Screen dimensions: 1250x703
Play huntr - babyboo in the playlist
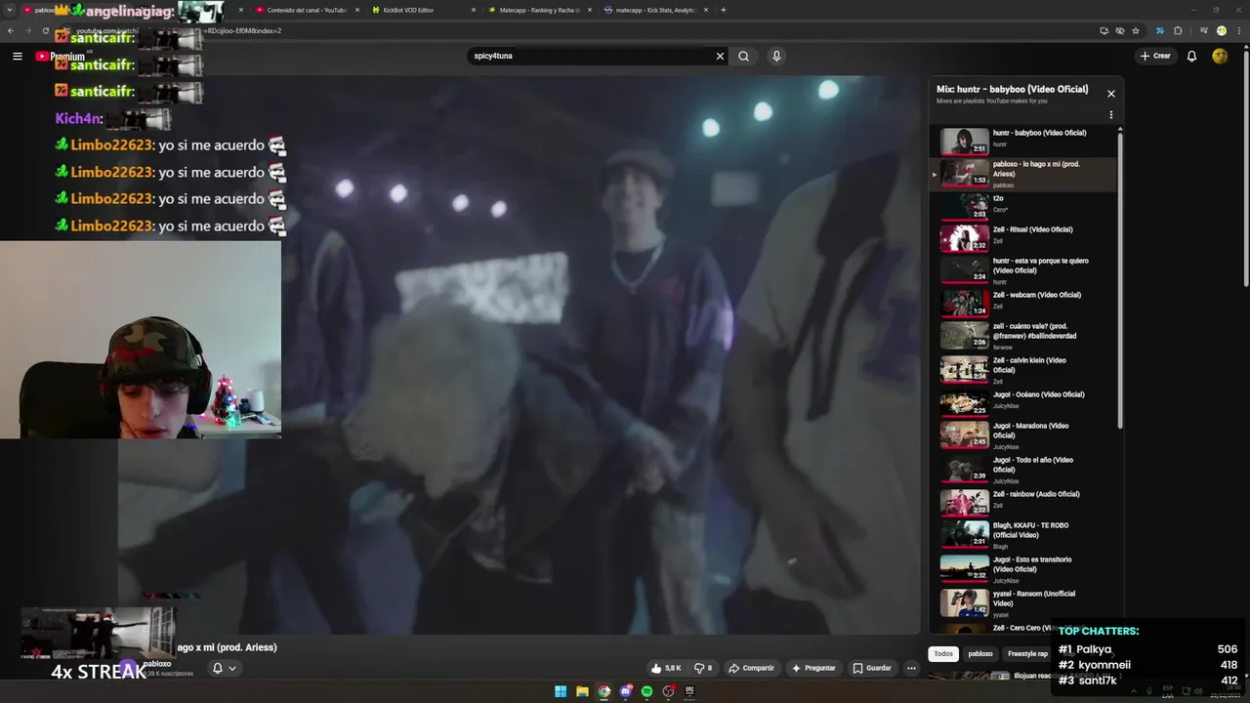(x=1023, y=141)
